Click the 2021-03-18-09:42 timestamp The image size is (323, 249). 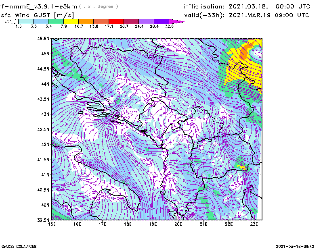pyautogui.click(x=295, y=247)
